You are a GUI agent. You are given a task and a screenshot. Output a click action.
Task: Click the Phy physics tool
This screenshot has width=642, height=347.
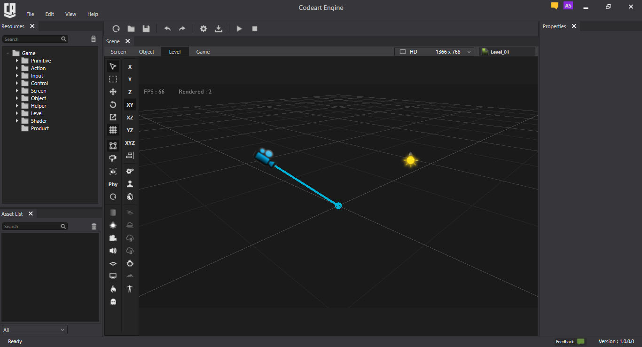113,184
